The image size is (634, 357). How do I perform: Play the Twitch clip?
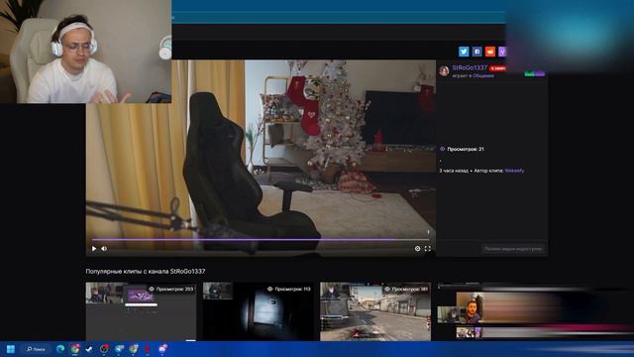(94, 249)
